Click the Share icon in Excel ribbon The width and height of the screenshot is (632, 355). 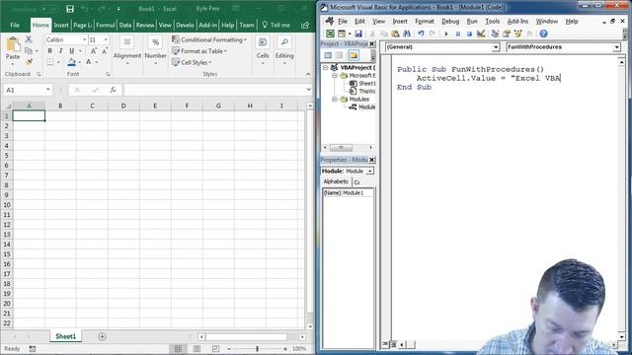tap(305, 25)
